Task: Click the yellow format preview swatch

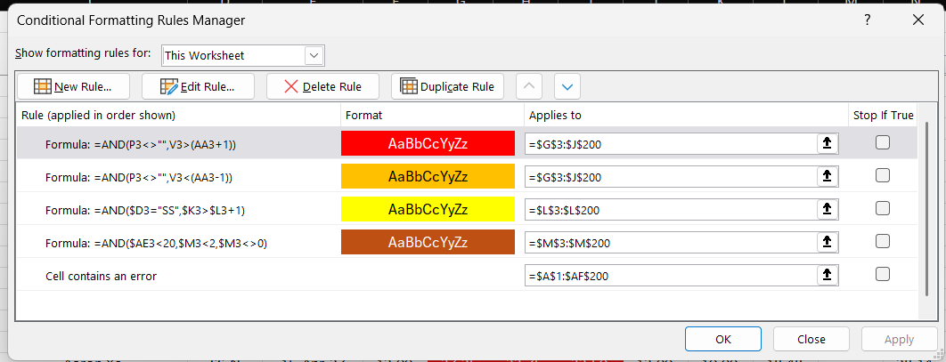Action: click(x=428, y=209)
